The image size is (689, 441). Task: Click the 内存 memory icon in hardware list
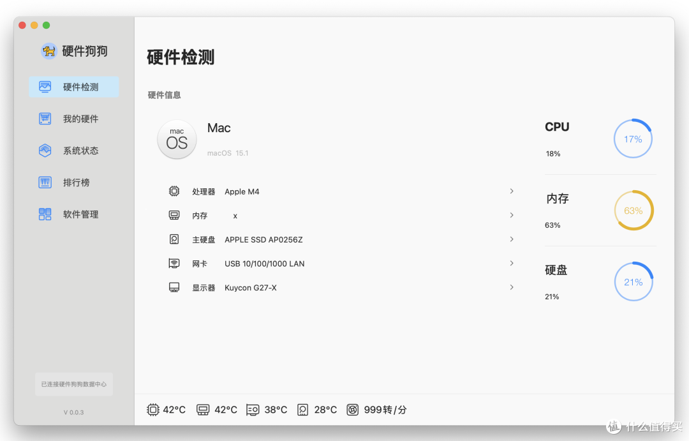point(174,215)
